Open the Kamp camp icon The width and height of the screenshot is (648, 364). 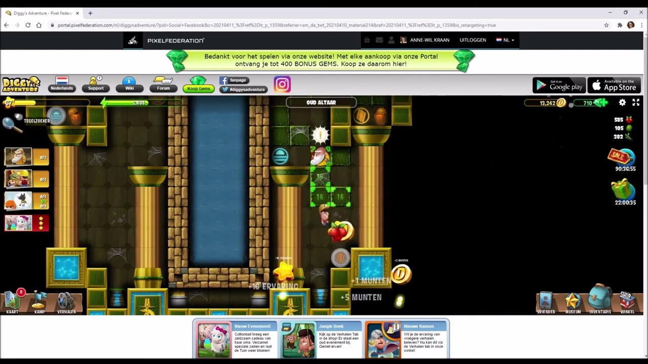coord(39,302)
